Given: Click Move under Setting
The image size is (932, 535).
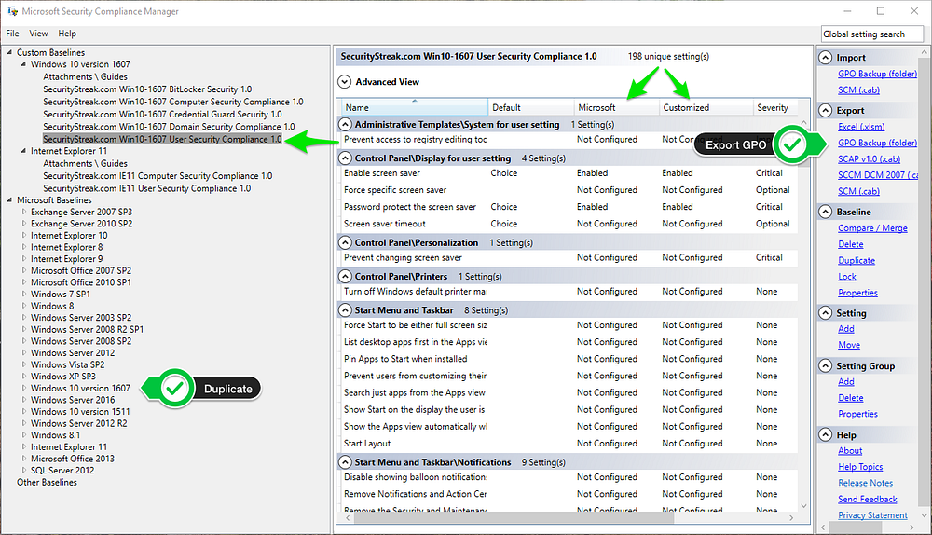Looking at the screenshot, I should click(849, 345).
